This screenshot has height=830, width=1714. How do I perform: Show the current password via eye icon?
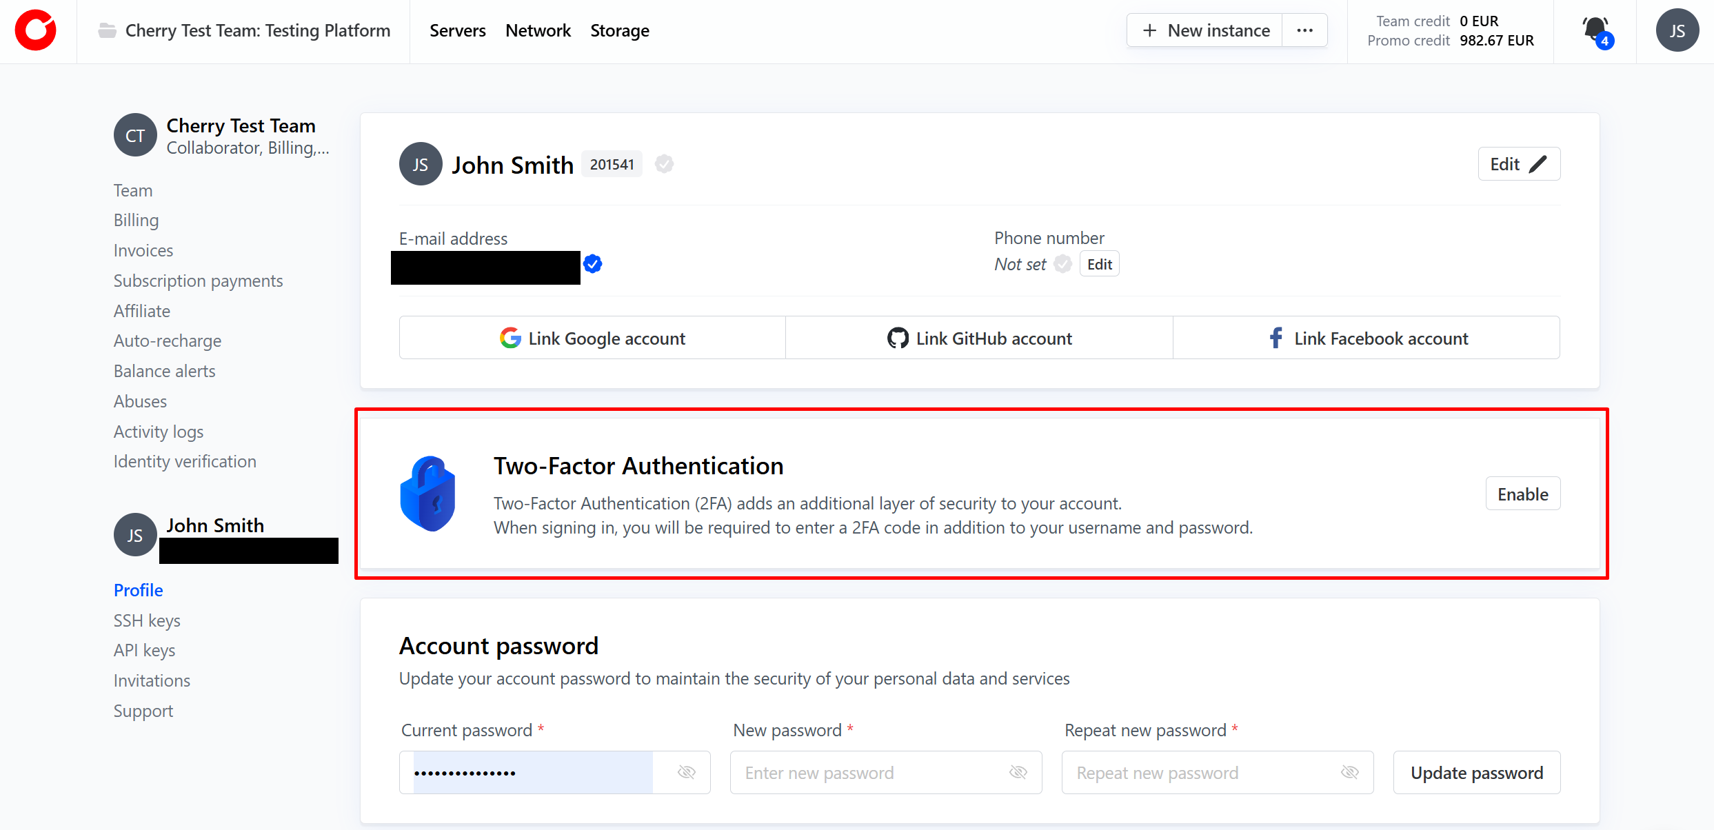[x=686, y=772]
